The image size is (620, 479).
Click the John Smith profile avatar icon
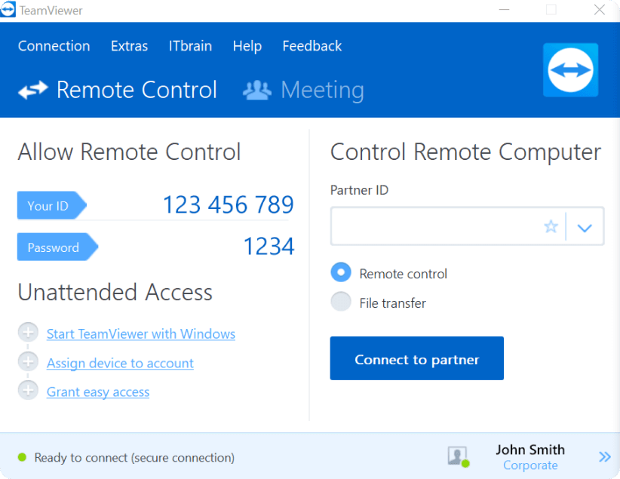[x=458, y=456]
